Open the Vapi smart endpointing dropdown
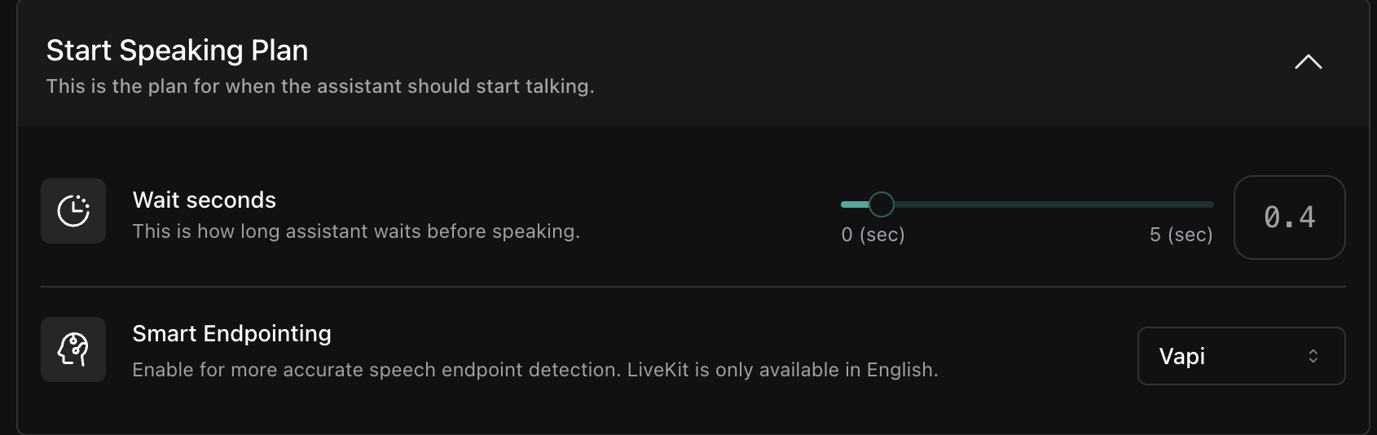This screenshot has height=435, width=1377. pyautogui.click(x=1240, y=356)
